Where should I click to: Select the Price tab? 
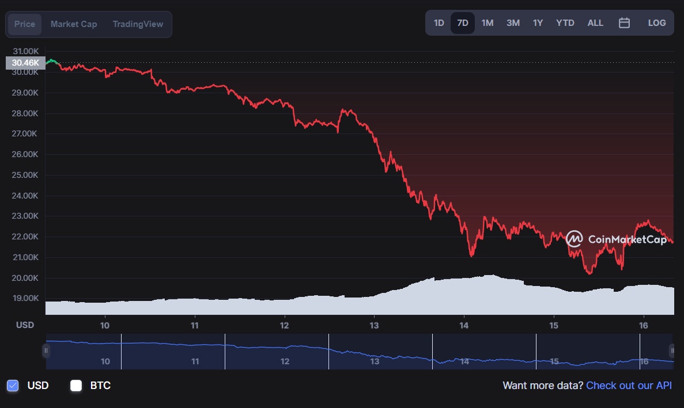click(25, 24)
